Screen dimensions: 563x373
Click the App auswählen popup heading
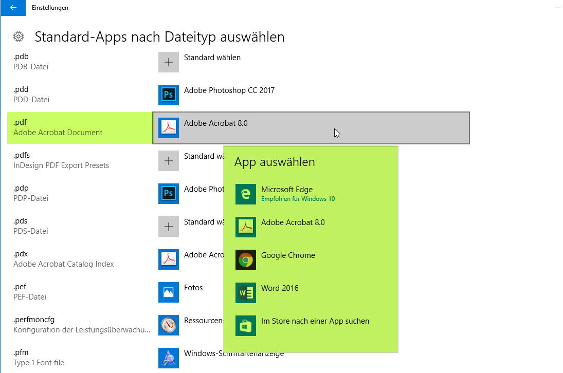[x=275, y=162]
